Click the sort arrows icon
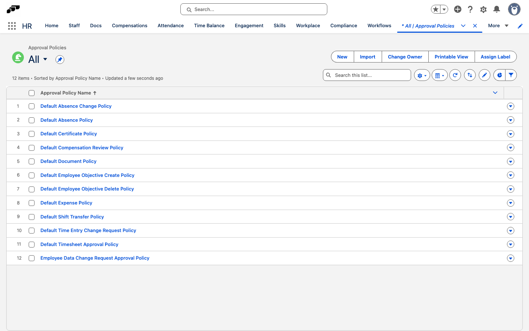Viewport: 529px width, 331px height. pos(470,75)
